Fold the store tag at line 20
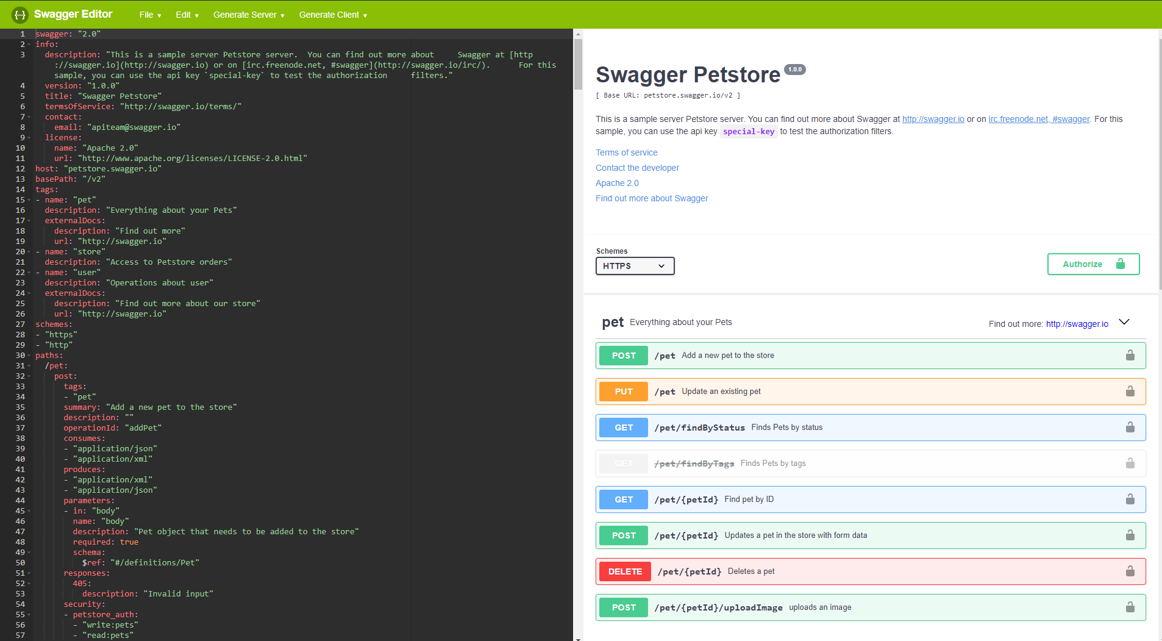Screen dimensions: 1162x641 [x=29, y=252]
